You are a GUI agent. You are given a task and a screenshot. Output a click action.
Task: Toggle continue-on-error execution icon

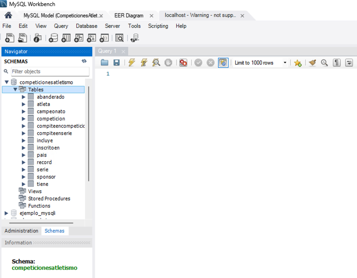pyautogui.click(x=183, y=62)
